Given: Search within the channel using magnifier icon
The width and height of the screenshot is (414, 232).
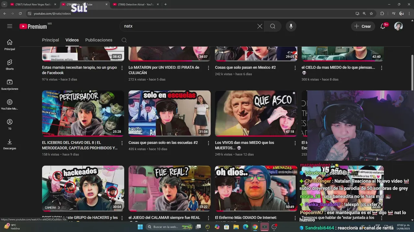Looking at the screenshot, I should tap(124, 40).
